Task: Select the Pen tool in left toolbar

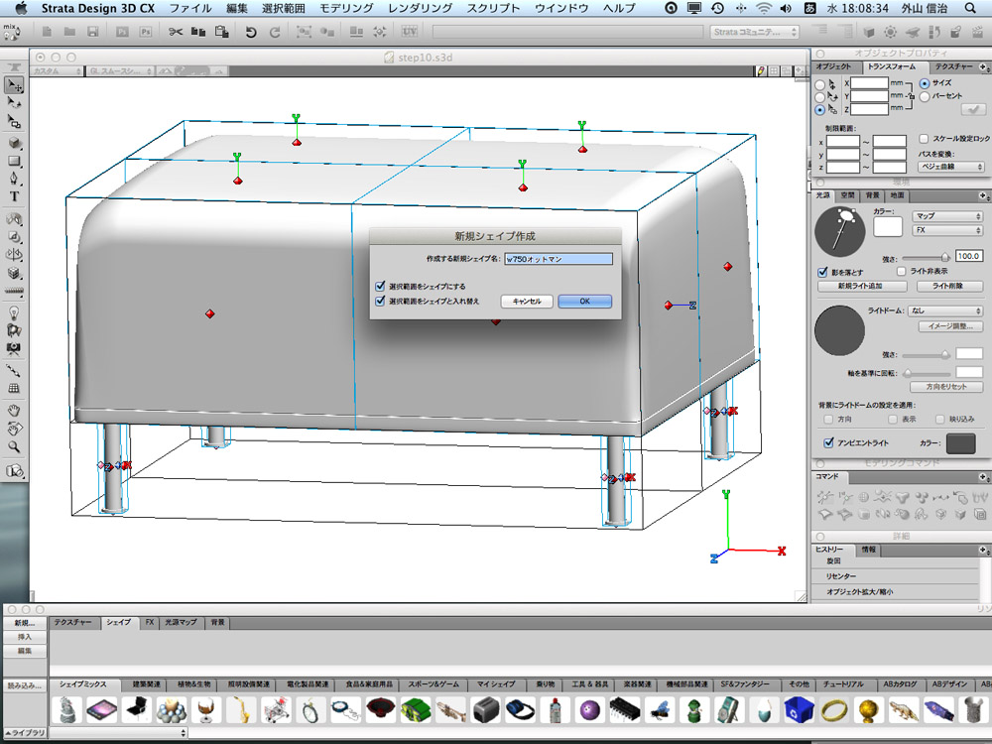Action: coord(14,179)
